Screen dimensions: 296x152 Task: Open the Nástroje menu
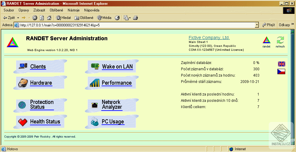(x=74, y=10)
